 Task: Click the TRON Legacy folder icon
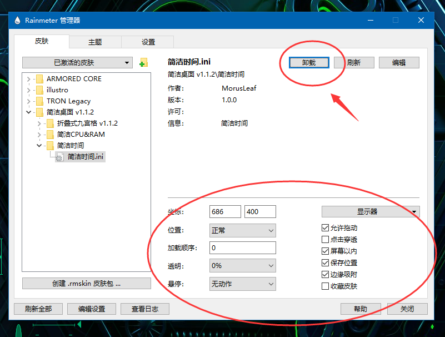[x=40, y=101]
